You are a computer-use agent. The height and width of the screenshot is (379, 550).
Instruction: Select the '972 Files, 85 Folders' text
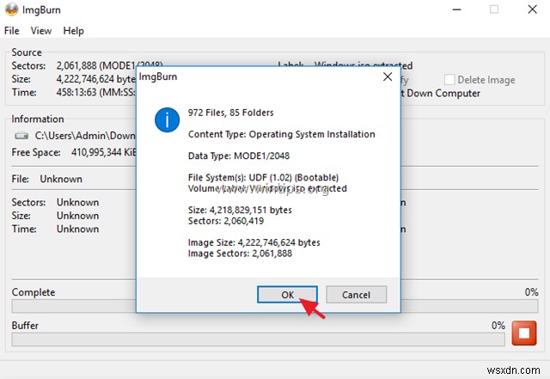(231, 113)
